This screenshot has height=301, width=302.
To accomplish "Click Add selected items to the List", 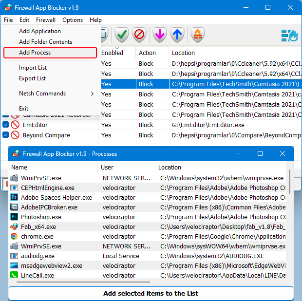I will click(x=151, y=293).
